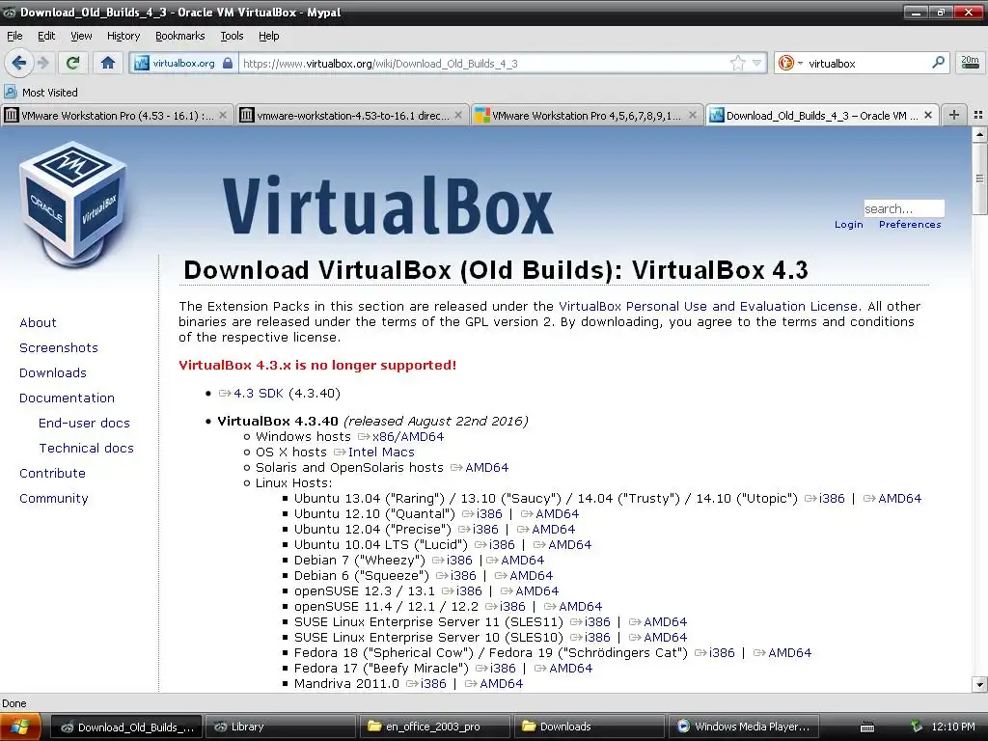Image resolution: width=988 pixels, height=741 pixels.
Task: Open the Most Visited bookmarks folder
Action: [x=41, y=93]
